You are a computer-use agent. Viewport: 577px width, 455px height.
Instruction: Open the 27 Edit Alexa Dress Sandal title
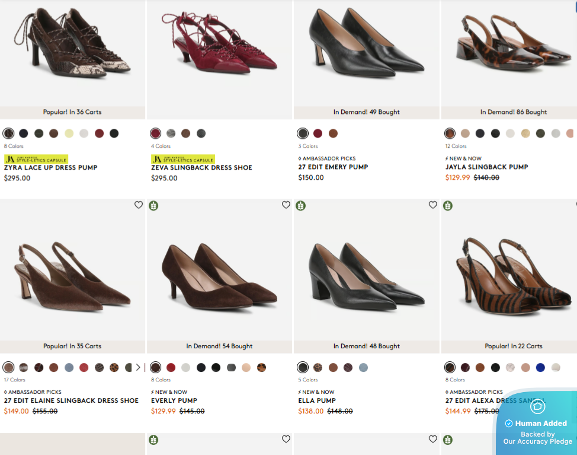495,400
